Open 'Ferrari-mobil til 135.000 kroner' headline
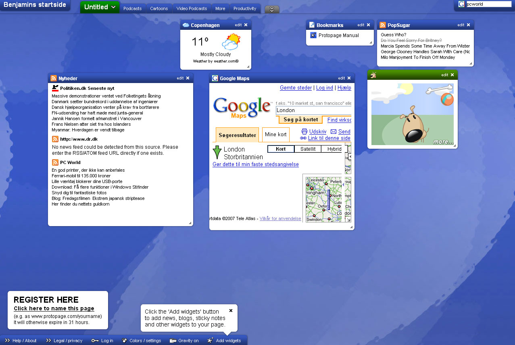 [81, 176]
